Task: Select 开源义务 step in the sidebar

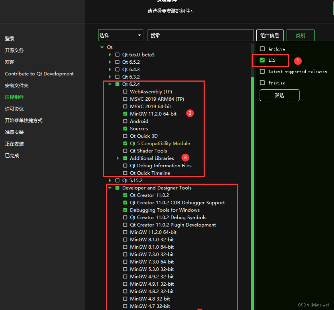Action: pos(14,50)
